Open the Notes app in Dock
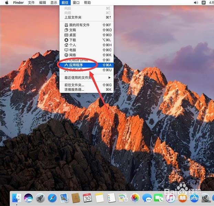Image resolution: width=214 pixels, height=206 pixels. click(x=99, y=198)
